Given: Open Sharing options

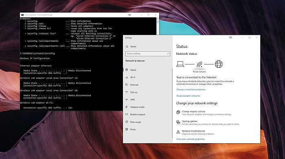Looking at the screenshot, I should (208, 122).
